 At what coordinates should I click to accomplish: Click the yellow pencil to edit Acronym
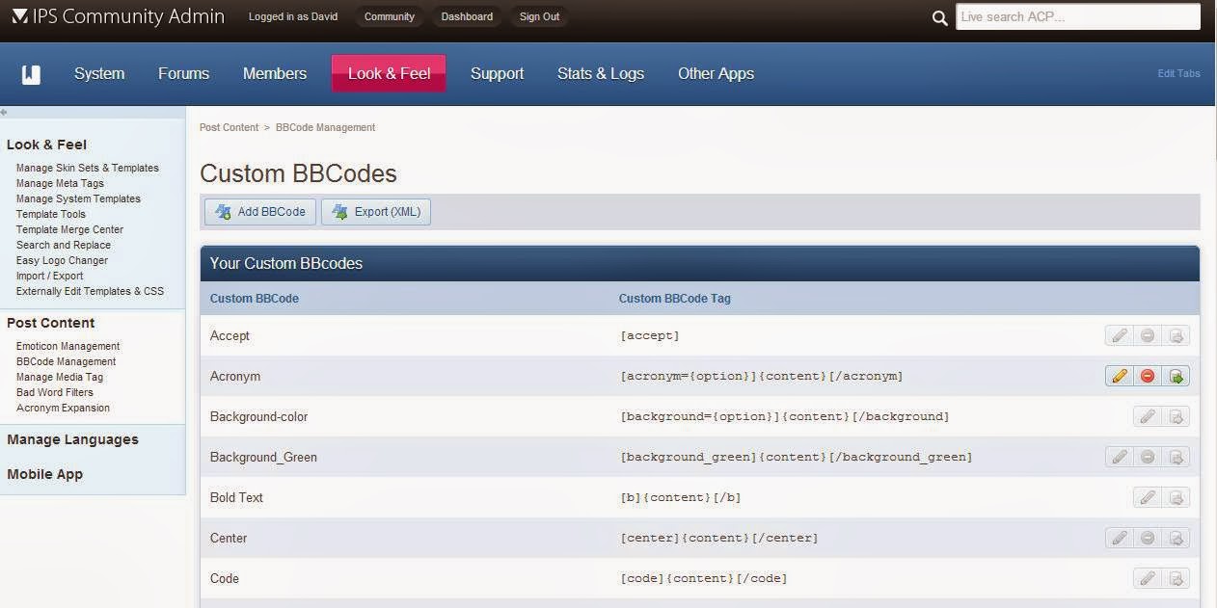(1119, 376)
